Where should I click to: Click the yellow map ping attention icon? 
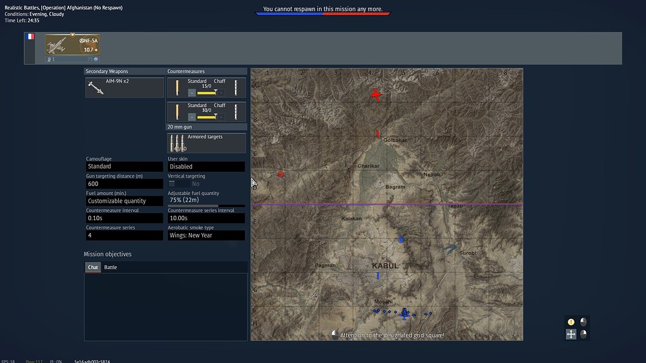[571, 322]
